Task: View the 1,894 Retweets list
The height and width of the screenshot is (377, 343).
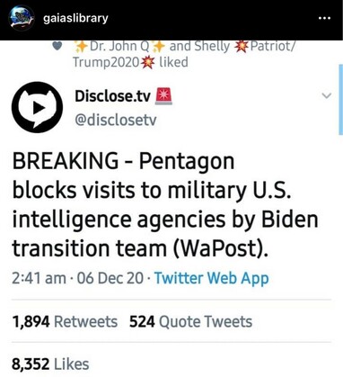Action: [65, 321]
